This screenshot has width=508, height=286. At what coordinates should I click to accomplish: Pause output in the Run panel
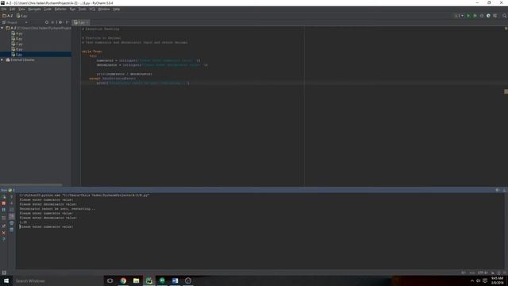3,210
